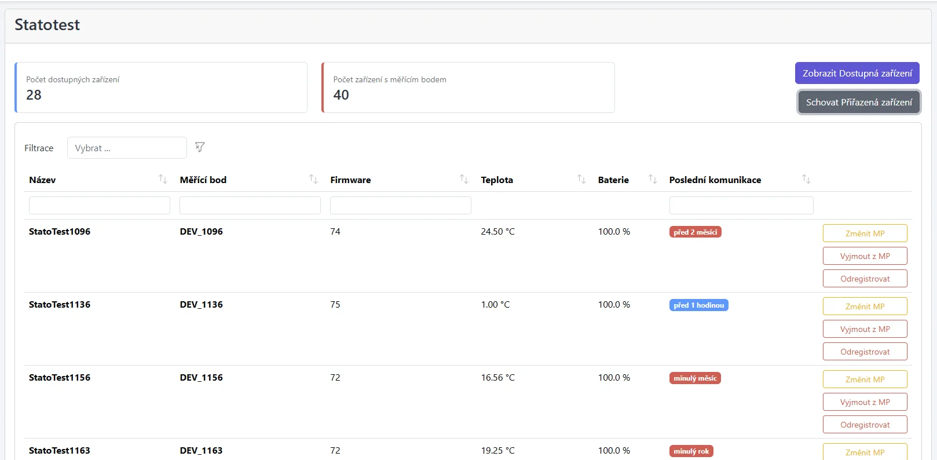The height and width of the screenshot is (460, 937).
Task: Click the 'před 1 hodinou' badge
Action: point(698,305)
